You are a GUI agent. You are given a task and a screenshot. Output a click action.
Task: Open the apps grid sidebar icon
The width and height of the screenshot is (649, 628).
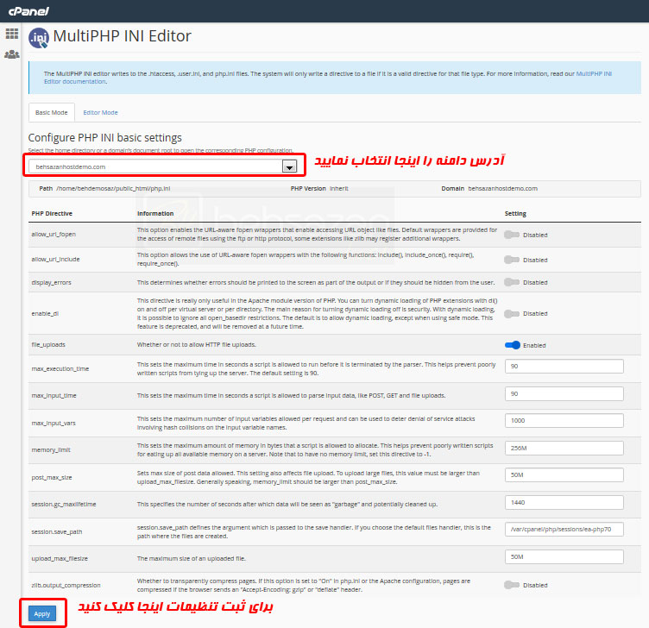coord(11,34)
